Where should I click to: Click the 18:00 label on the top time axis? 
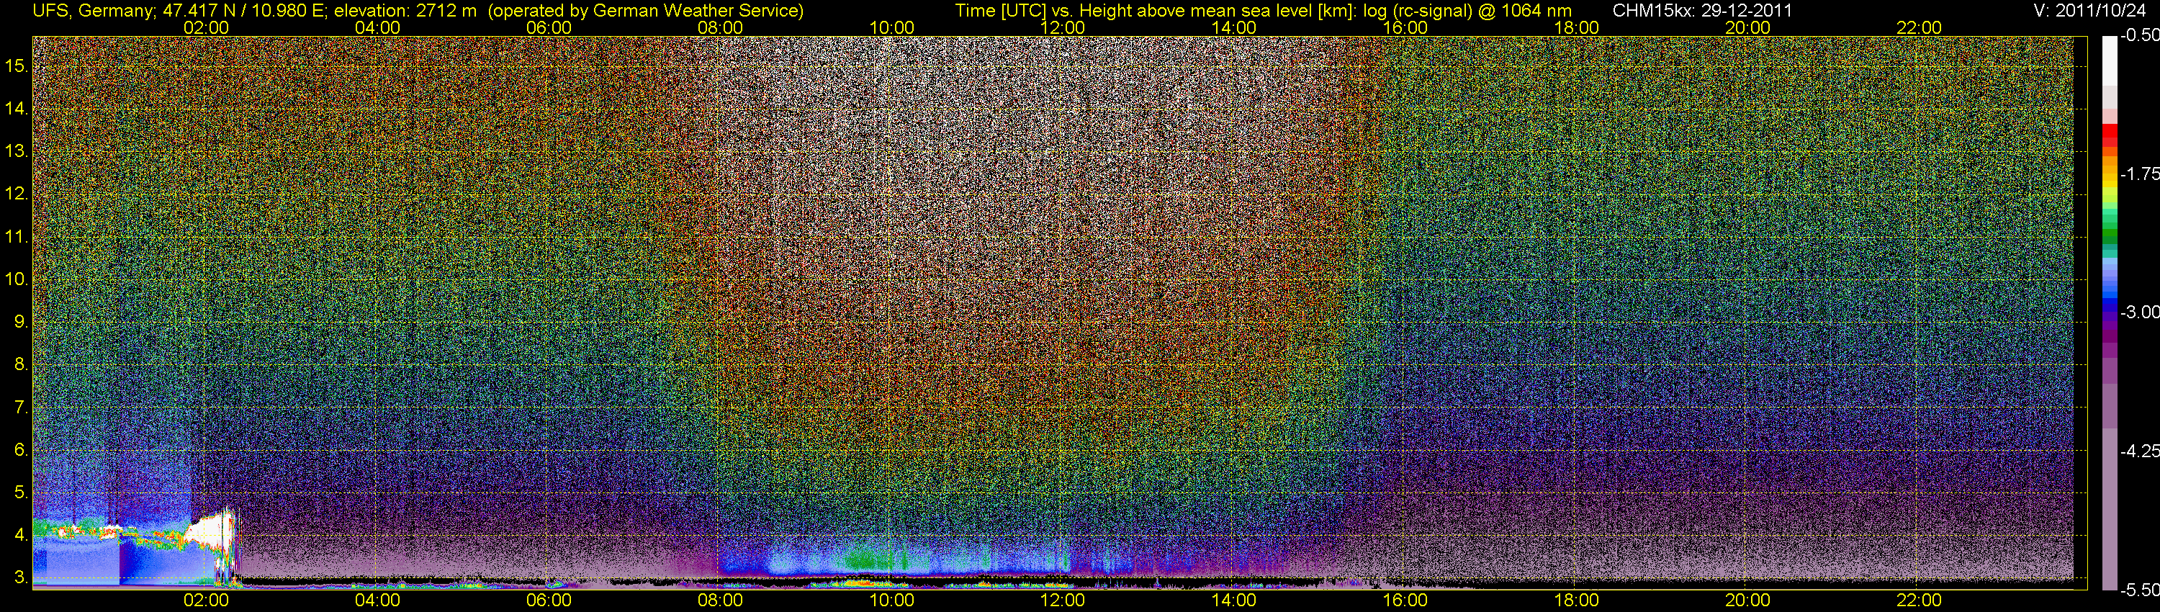(x=1576, y=27)
